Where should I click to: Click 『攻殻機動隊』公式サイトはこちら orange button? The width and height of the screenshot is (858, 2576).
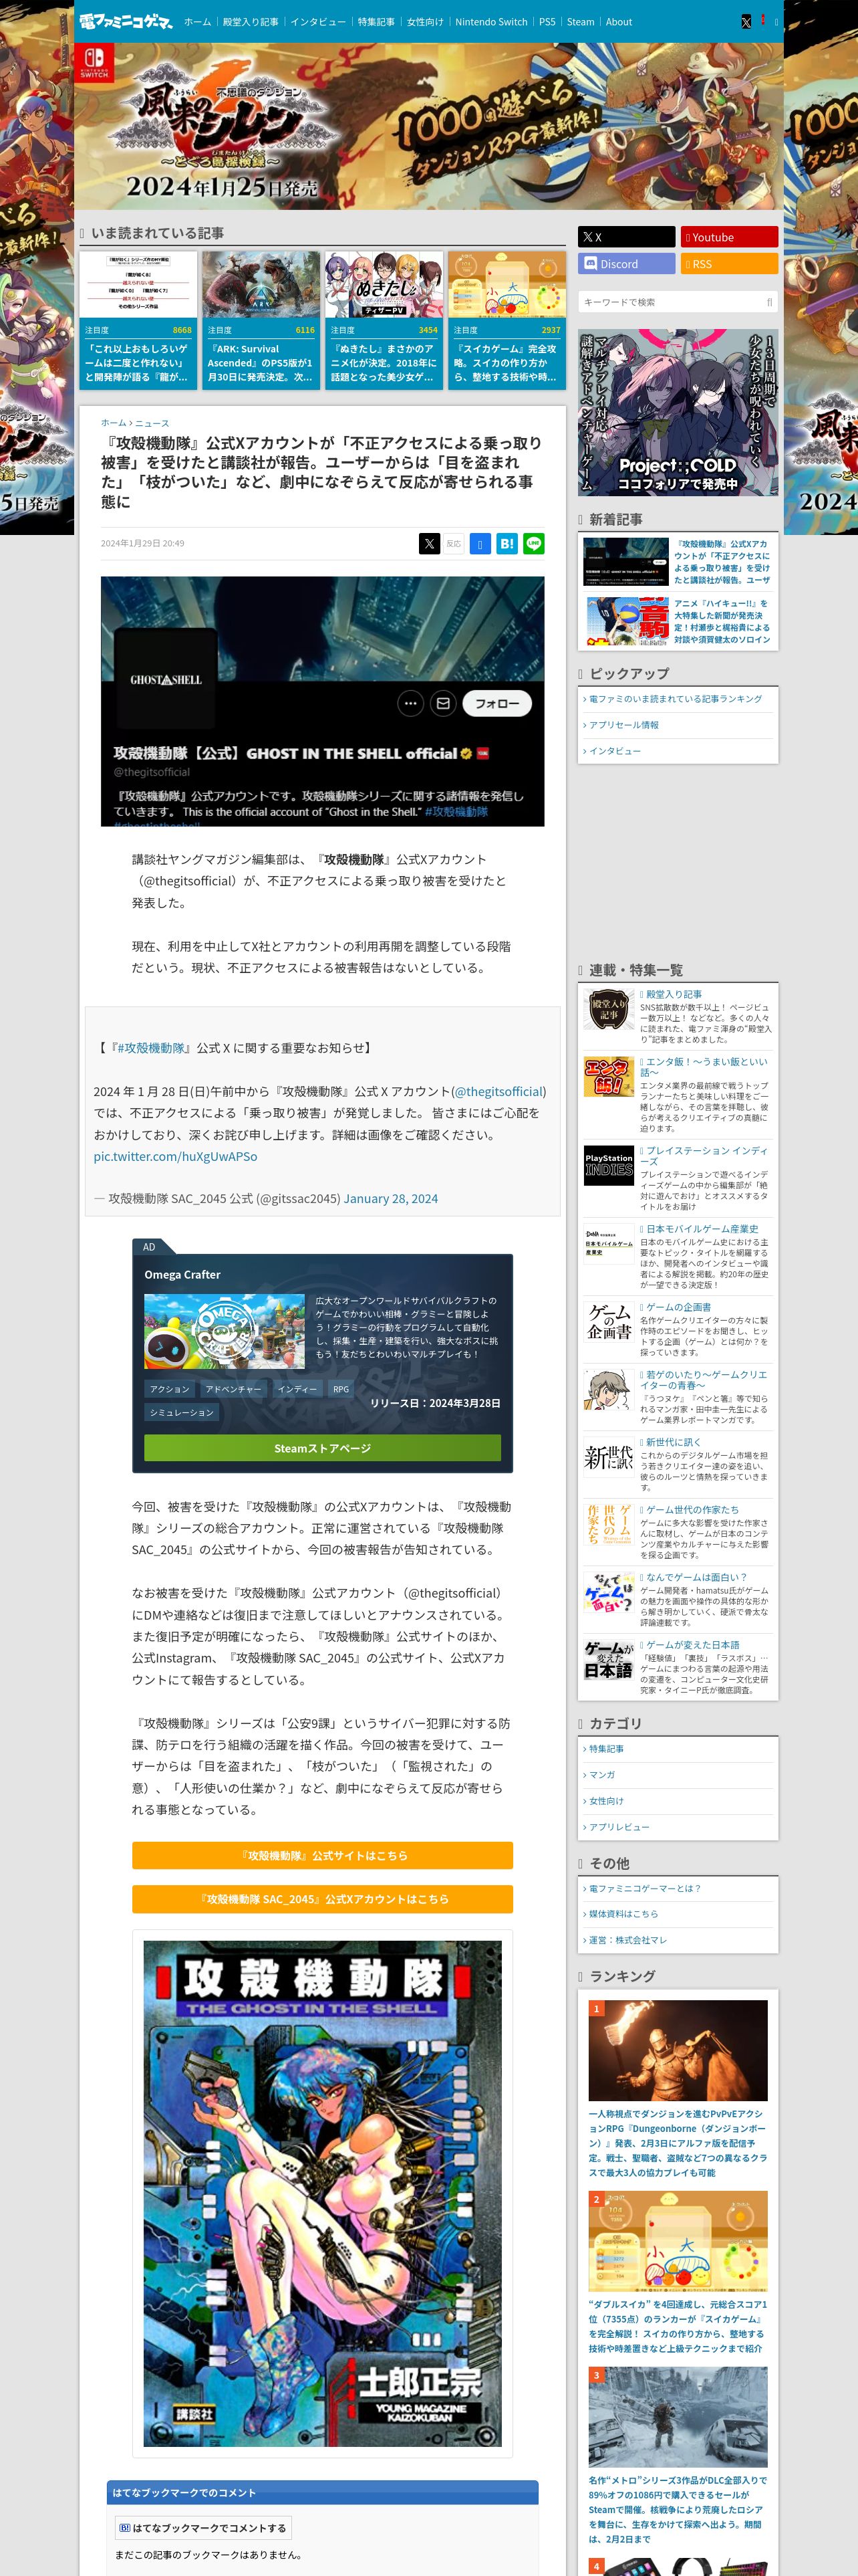tap(323, 1855)
